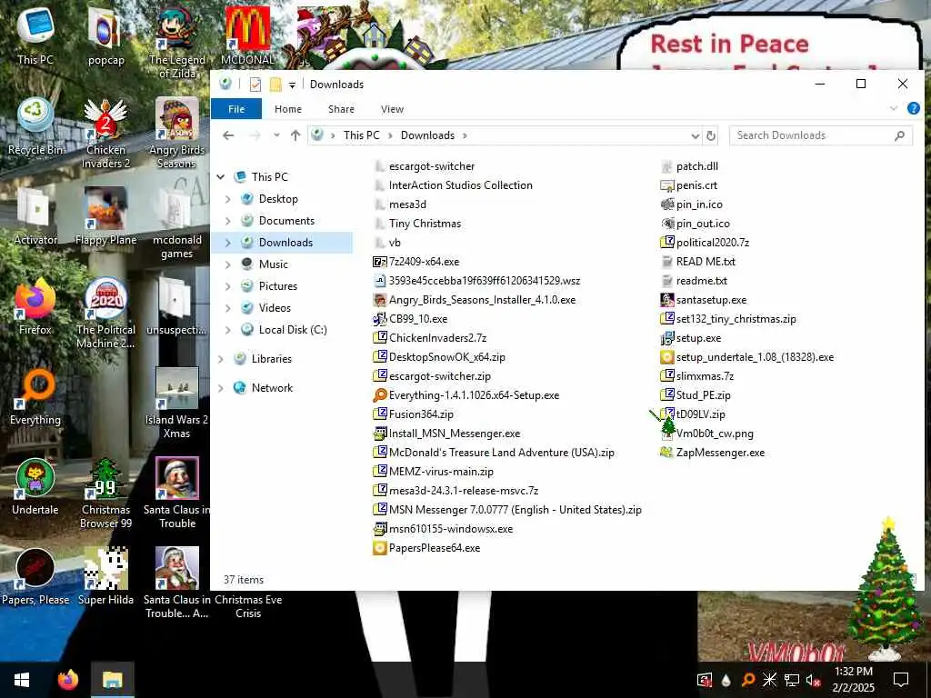The width and height of the screenshot is (931, 698).
Task: Open the Recycle Bin icon
Action: [x=35, y=127]
